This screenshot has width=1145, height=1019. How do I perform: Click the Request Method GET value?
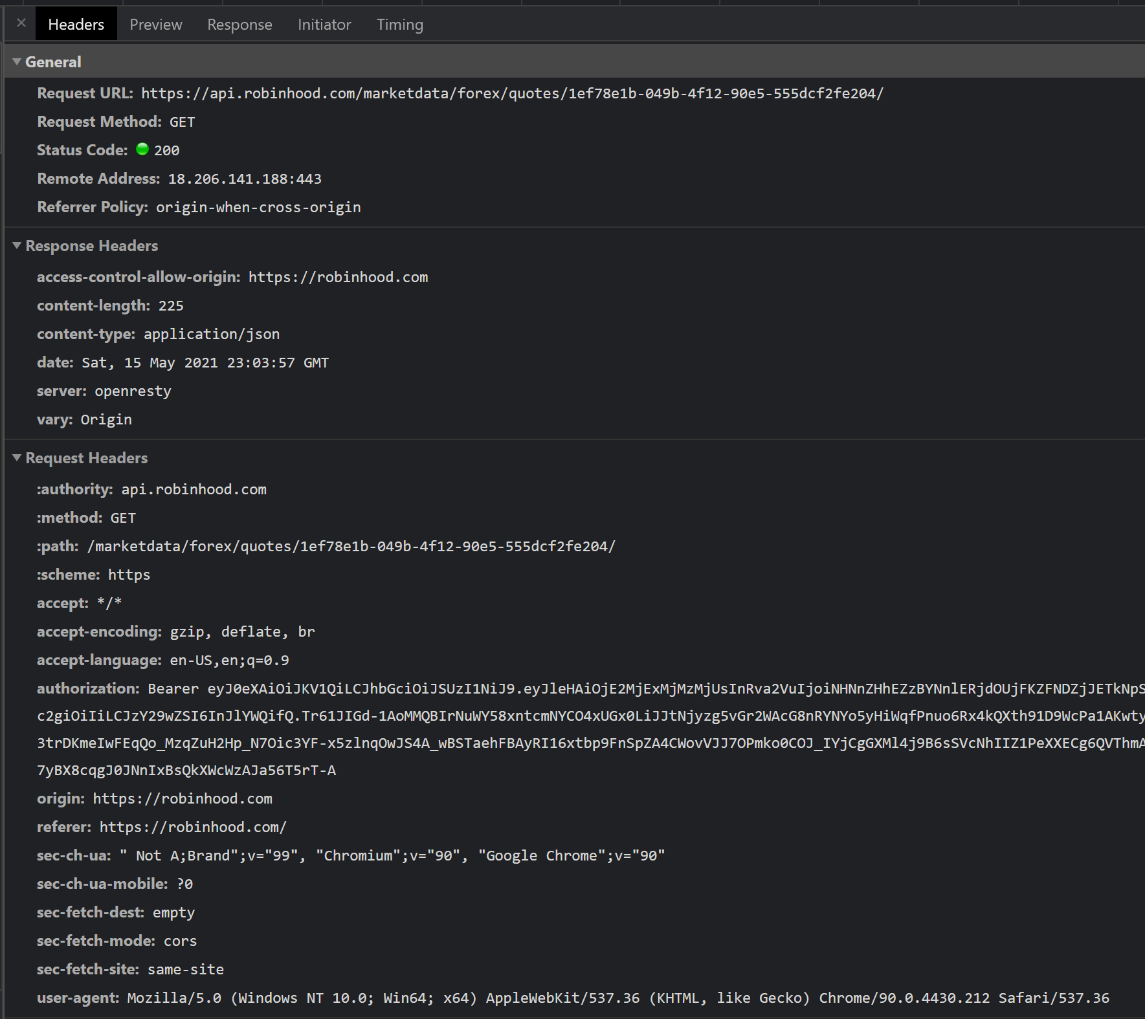(x=182, y=122)
